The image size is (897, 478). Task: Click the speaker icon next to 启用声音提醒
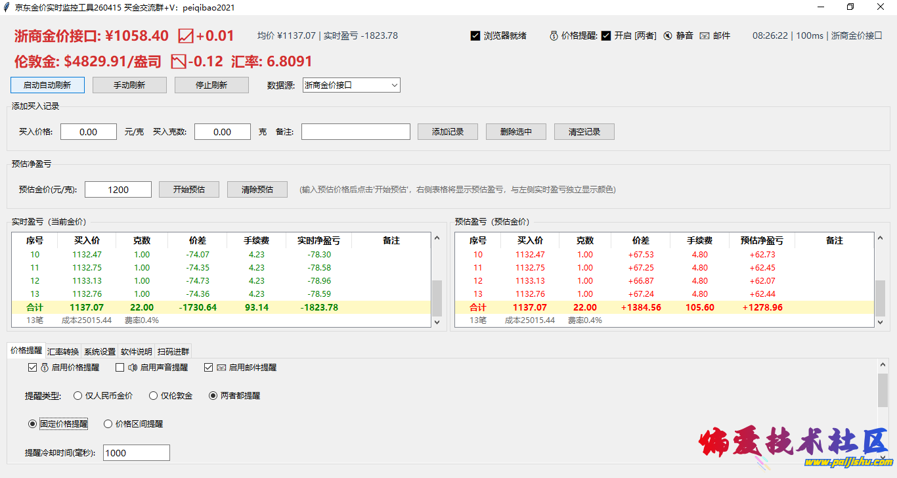pyautogui.click(x=133, y=368)
